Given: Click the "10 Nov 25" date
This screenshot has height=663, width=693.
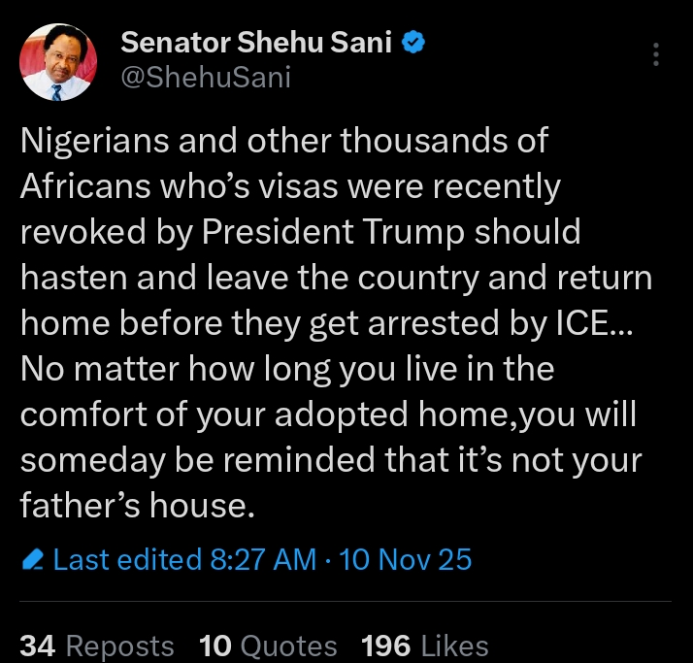Looking at the screenshot, I should [x=406, y=560].
